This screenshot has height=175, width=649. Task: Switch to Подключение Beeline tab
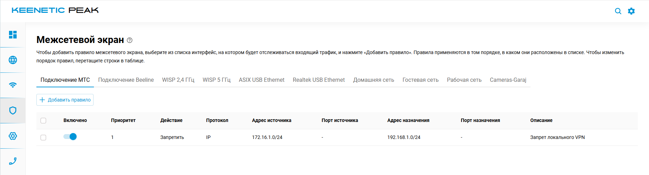pyautogui.click(x=126, y=80)
